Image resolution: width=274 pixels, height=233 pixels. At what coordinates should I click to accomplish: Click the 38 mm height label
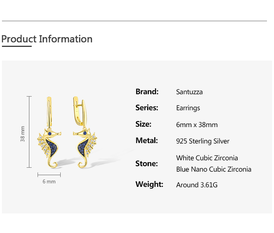(x=23, y=133)
